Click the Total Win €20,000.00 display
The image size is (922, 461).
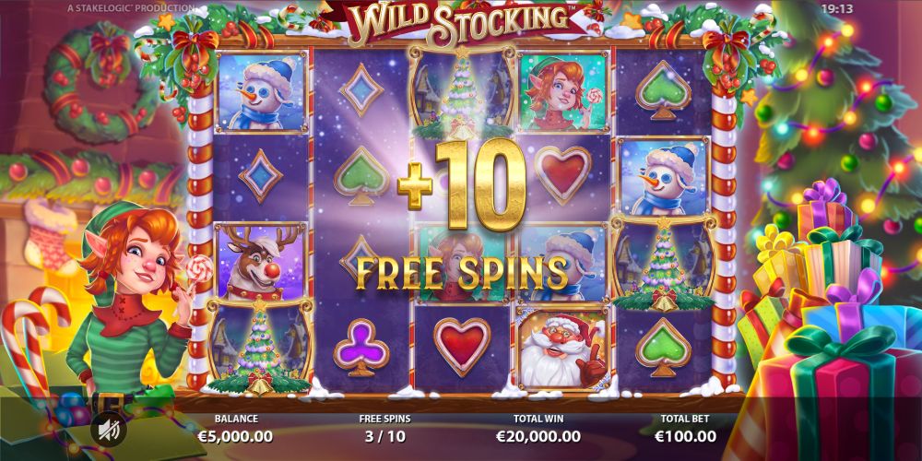tap(538, 429)
